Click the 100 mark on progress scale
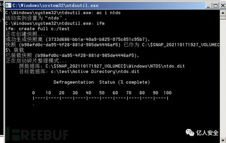226x143 pixels. pos(167,93)
